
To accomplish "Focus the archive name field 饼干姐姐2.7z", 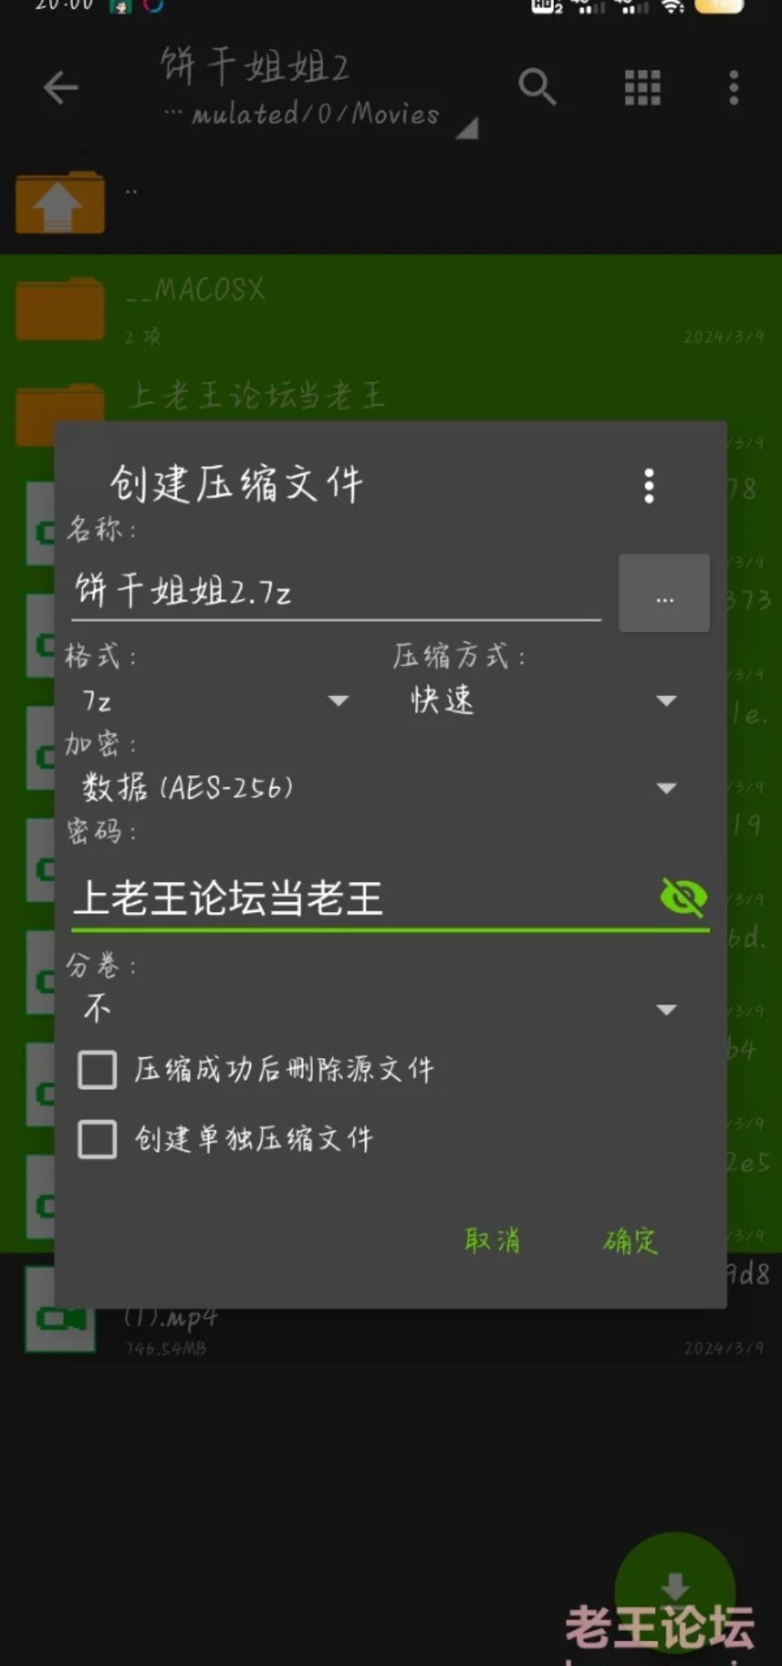I will click(336, 591).
